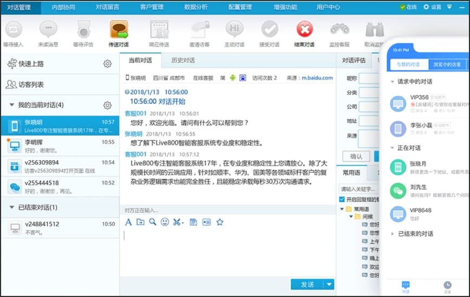Open gear settings beside 我的当前对话(4)
The width and height of the screenshot is (470, 297).
(x=107, y=105)
